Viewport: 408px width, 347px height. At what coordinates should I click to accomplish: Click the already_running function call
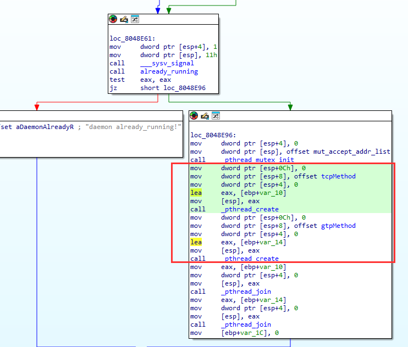pos(169,71)
